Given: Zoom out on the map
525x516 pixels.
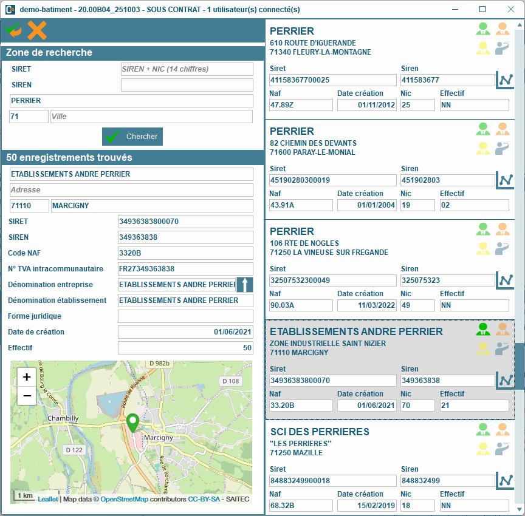Looking at the screenshot, I should [27, 396].
